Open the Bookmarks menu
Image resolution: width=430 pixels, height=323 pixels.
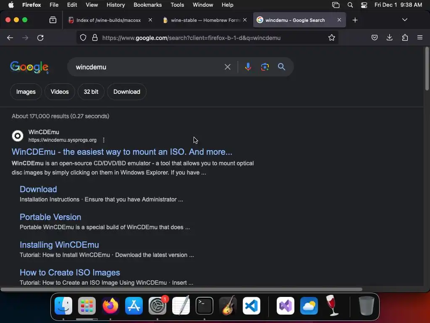(x=147, y=5)
